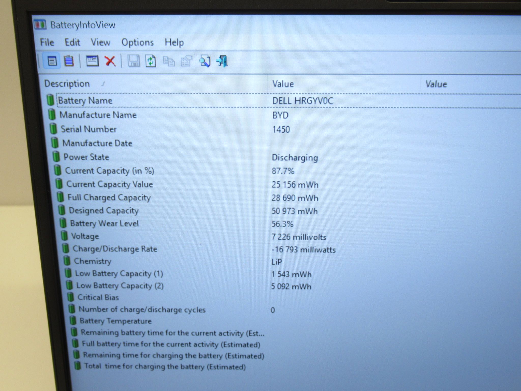Select the "Charge/Discharge Rate" label
This screenshot has height=391, width=521.
(115, 249)
